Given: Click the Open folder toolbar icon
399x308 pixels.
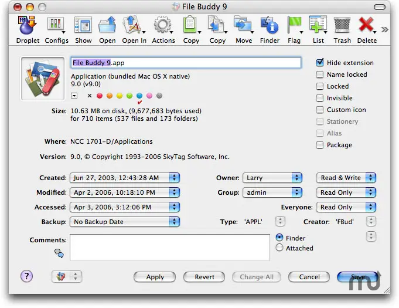Looking at the screenshot, I should 107,25.
